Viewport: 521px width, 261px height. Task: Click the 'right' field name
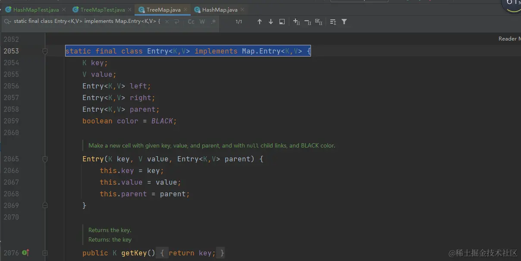pyautogui.click(x=141, y=97)
